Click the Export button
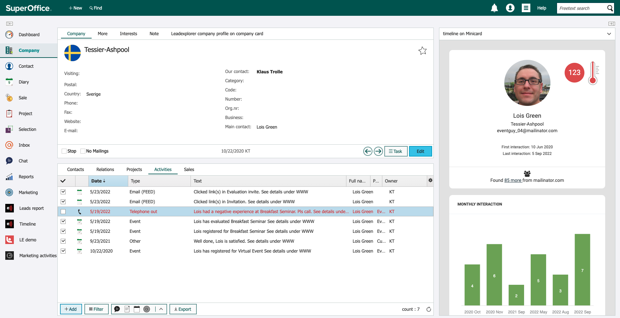 (183, 309)
